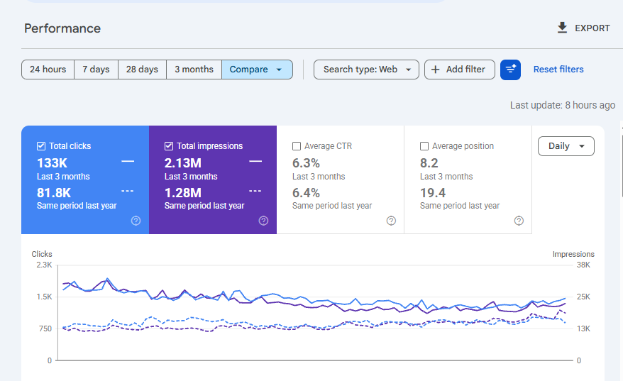Uncheck the Total clicks checkbox
The image size is (623, 381).
point(41,146)
